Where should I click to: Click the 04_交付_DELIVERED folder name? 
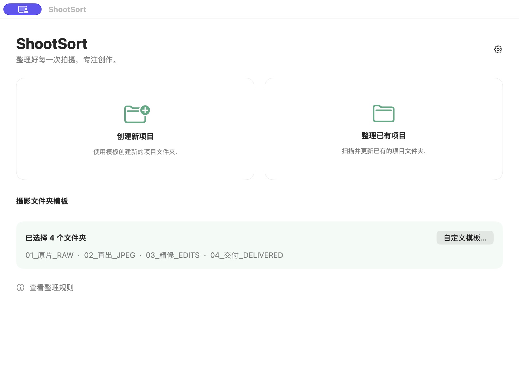247,255
